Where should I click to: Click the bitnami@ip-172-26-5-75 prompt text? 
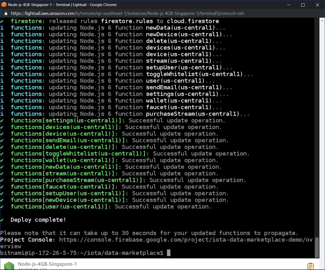click(82, 253)
